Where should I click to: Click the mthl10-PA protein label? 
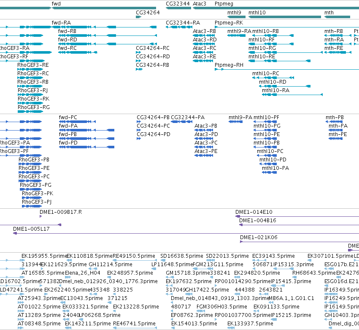point(275,168)
